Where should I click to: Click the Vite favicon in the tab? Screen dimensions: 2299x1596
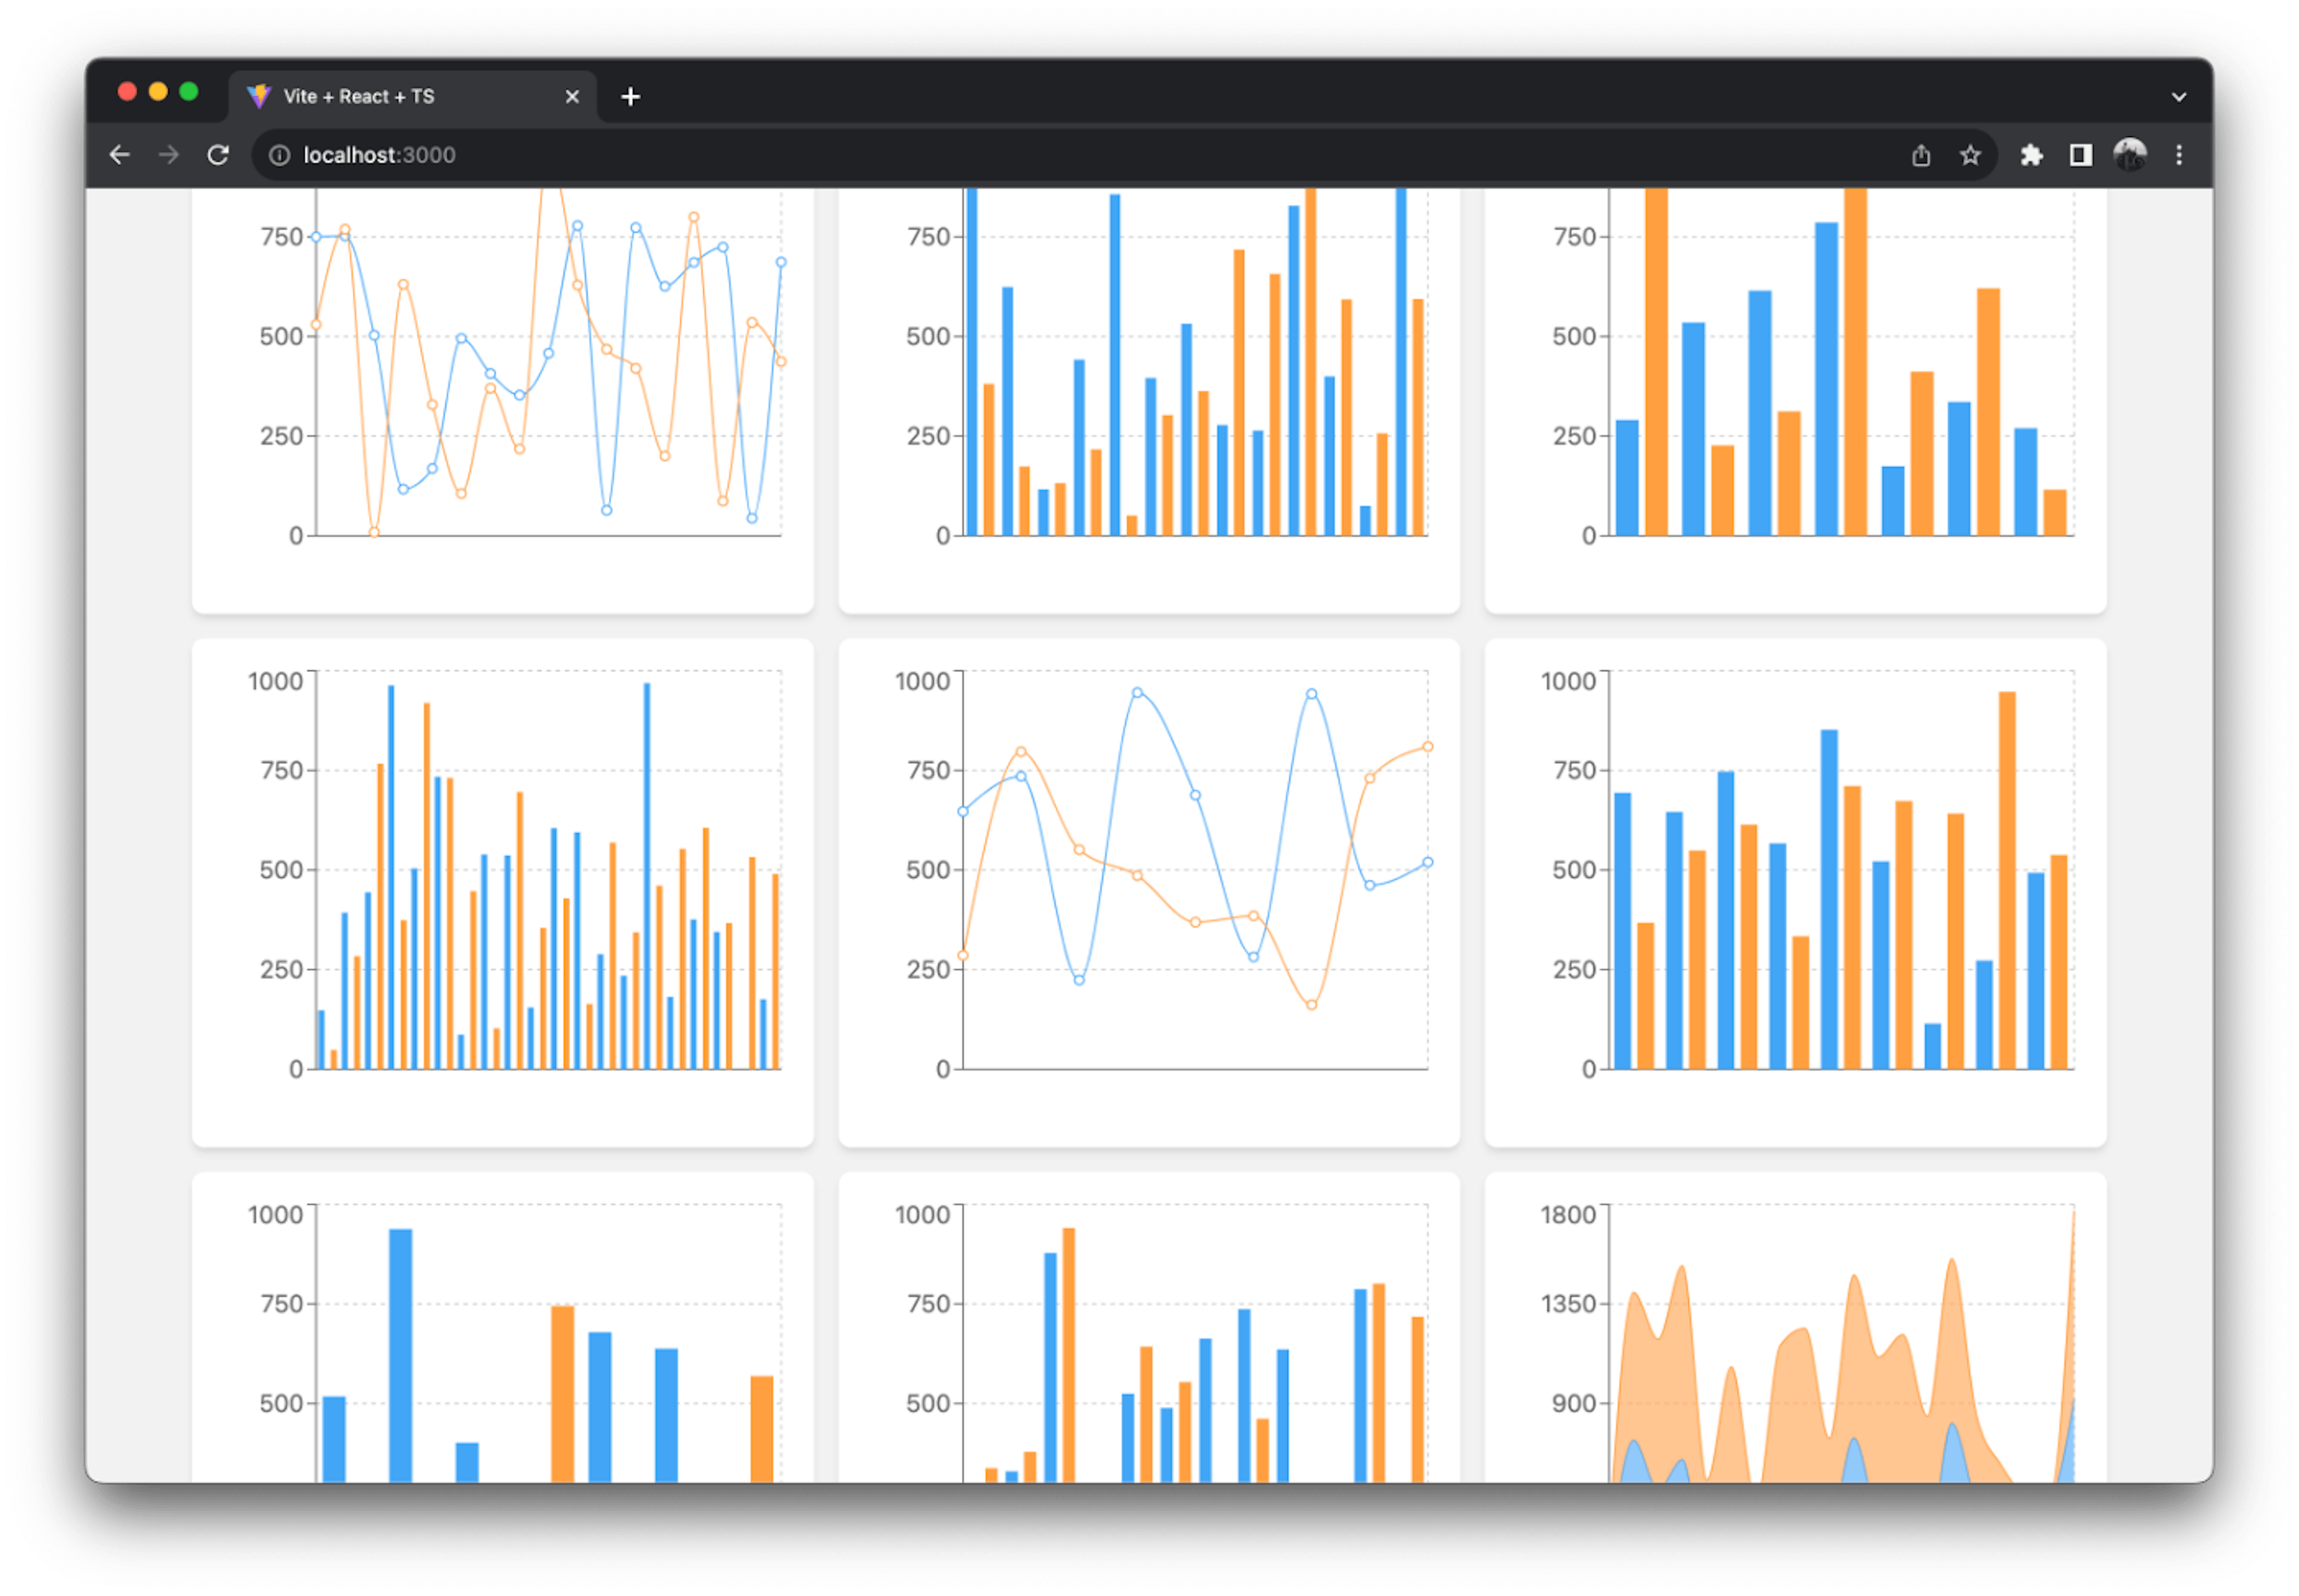pyautogui.click(x=259, y=96)
